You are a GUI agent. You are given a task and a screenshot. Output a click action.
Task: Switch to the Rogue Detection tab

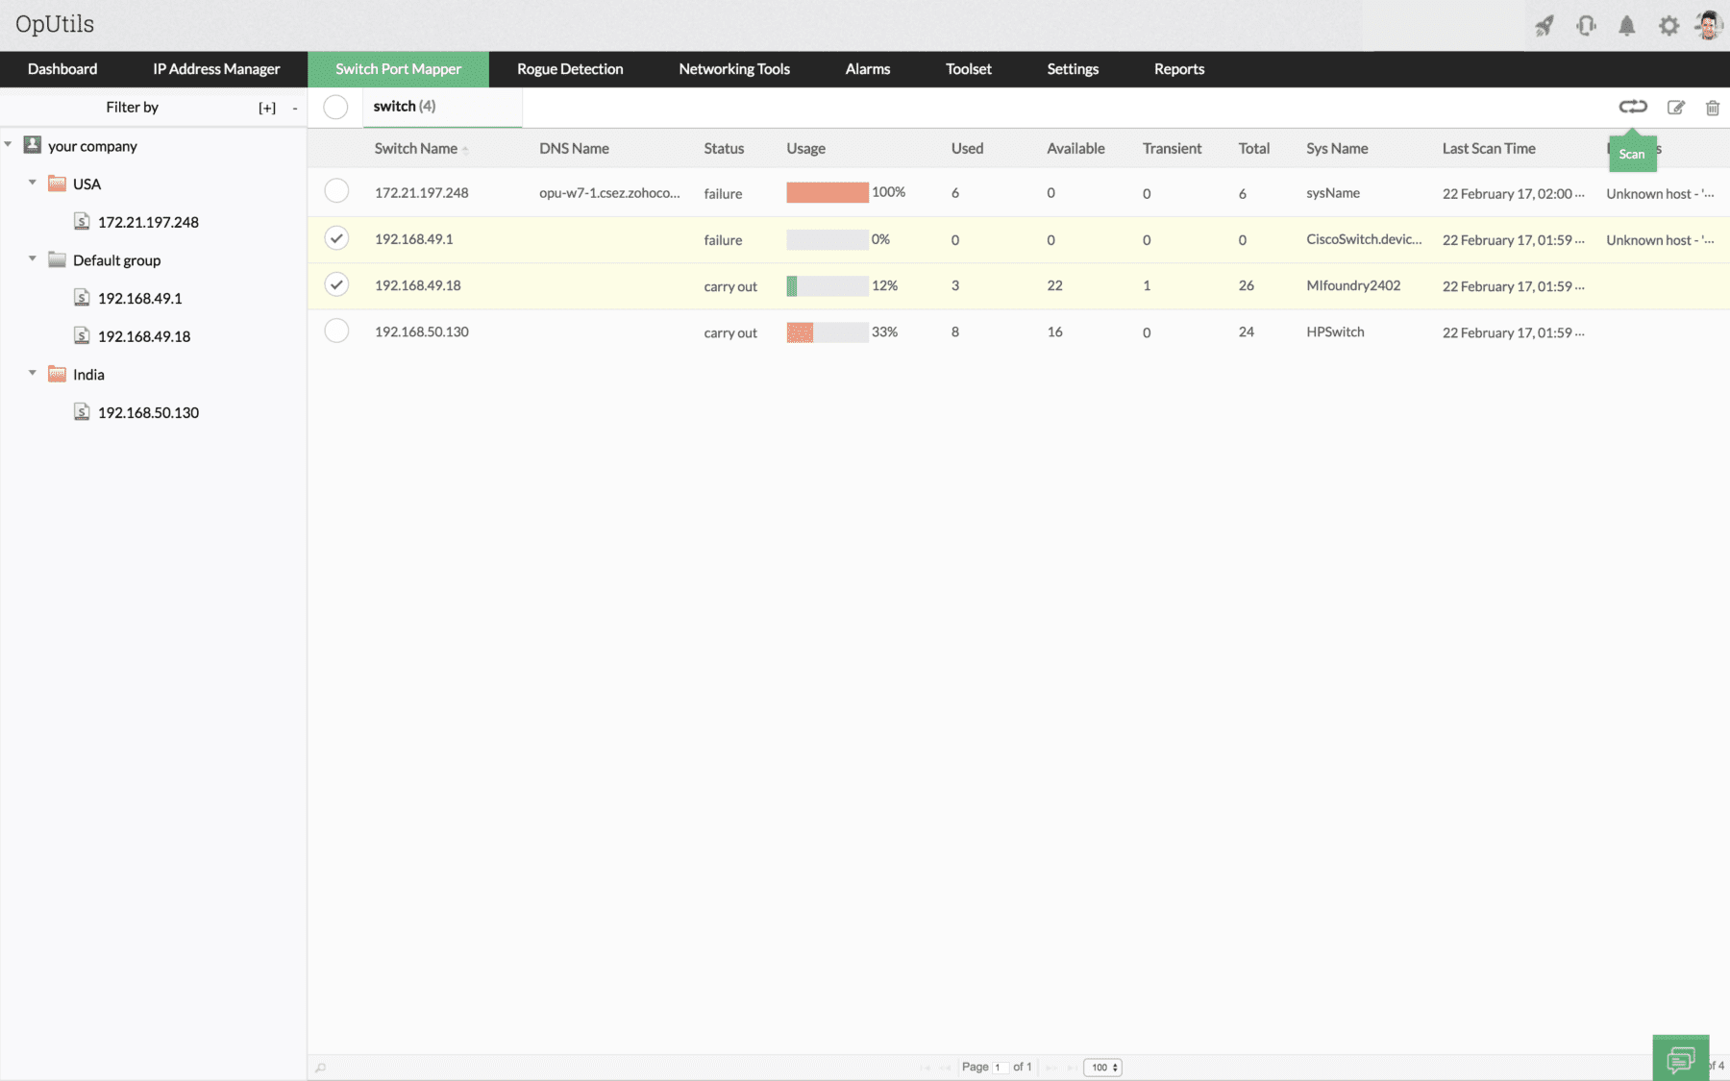point(570,69)
